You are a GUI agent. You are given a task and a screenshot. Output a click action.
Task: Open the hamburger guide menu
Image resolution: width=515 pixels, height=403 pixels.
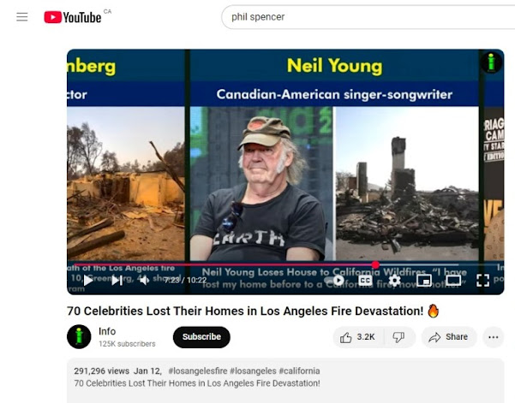[22, 17]
